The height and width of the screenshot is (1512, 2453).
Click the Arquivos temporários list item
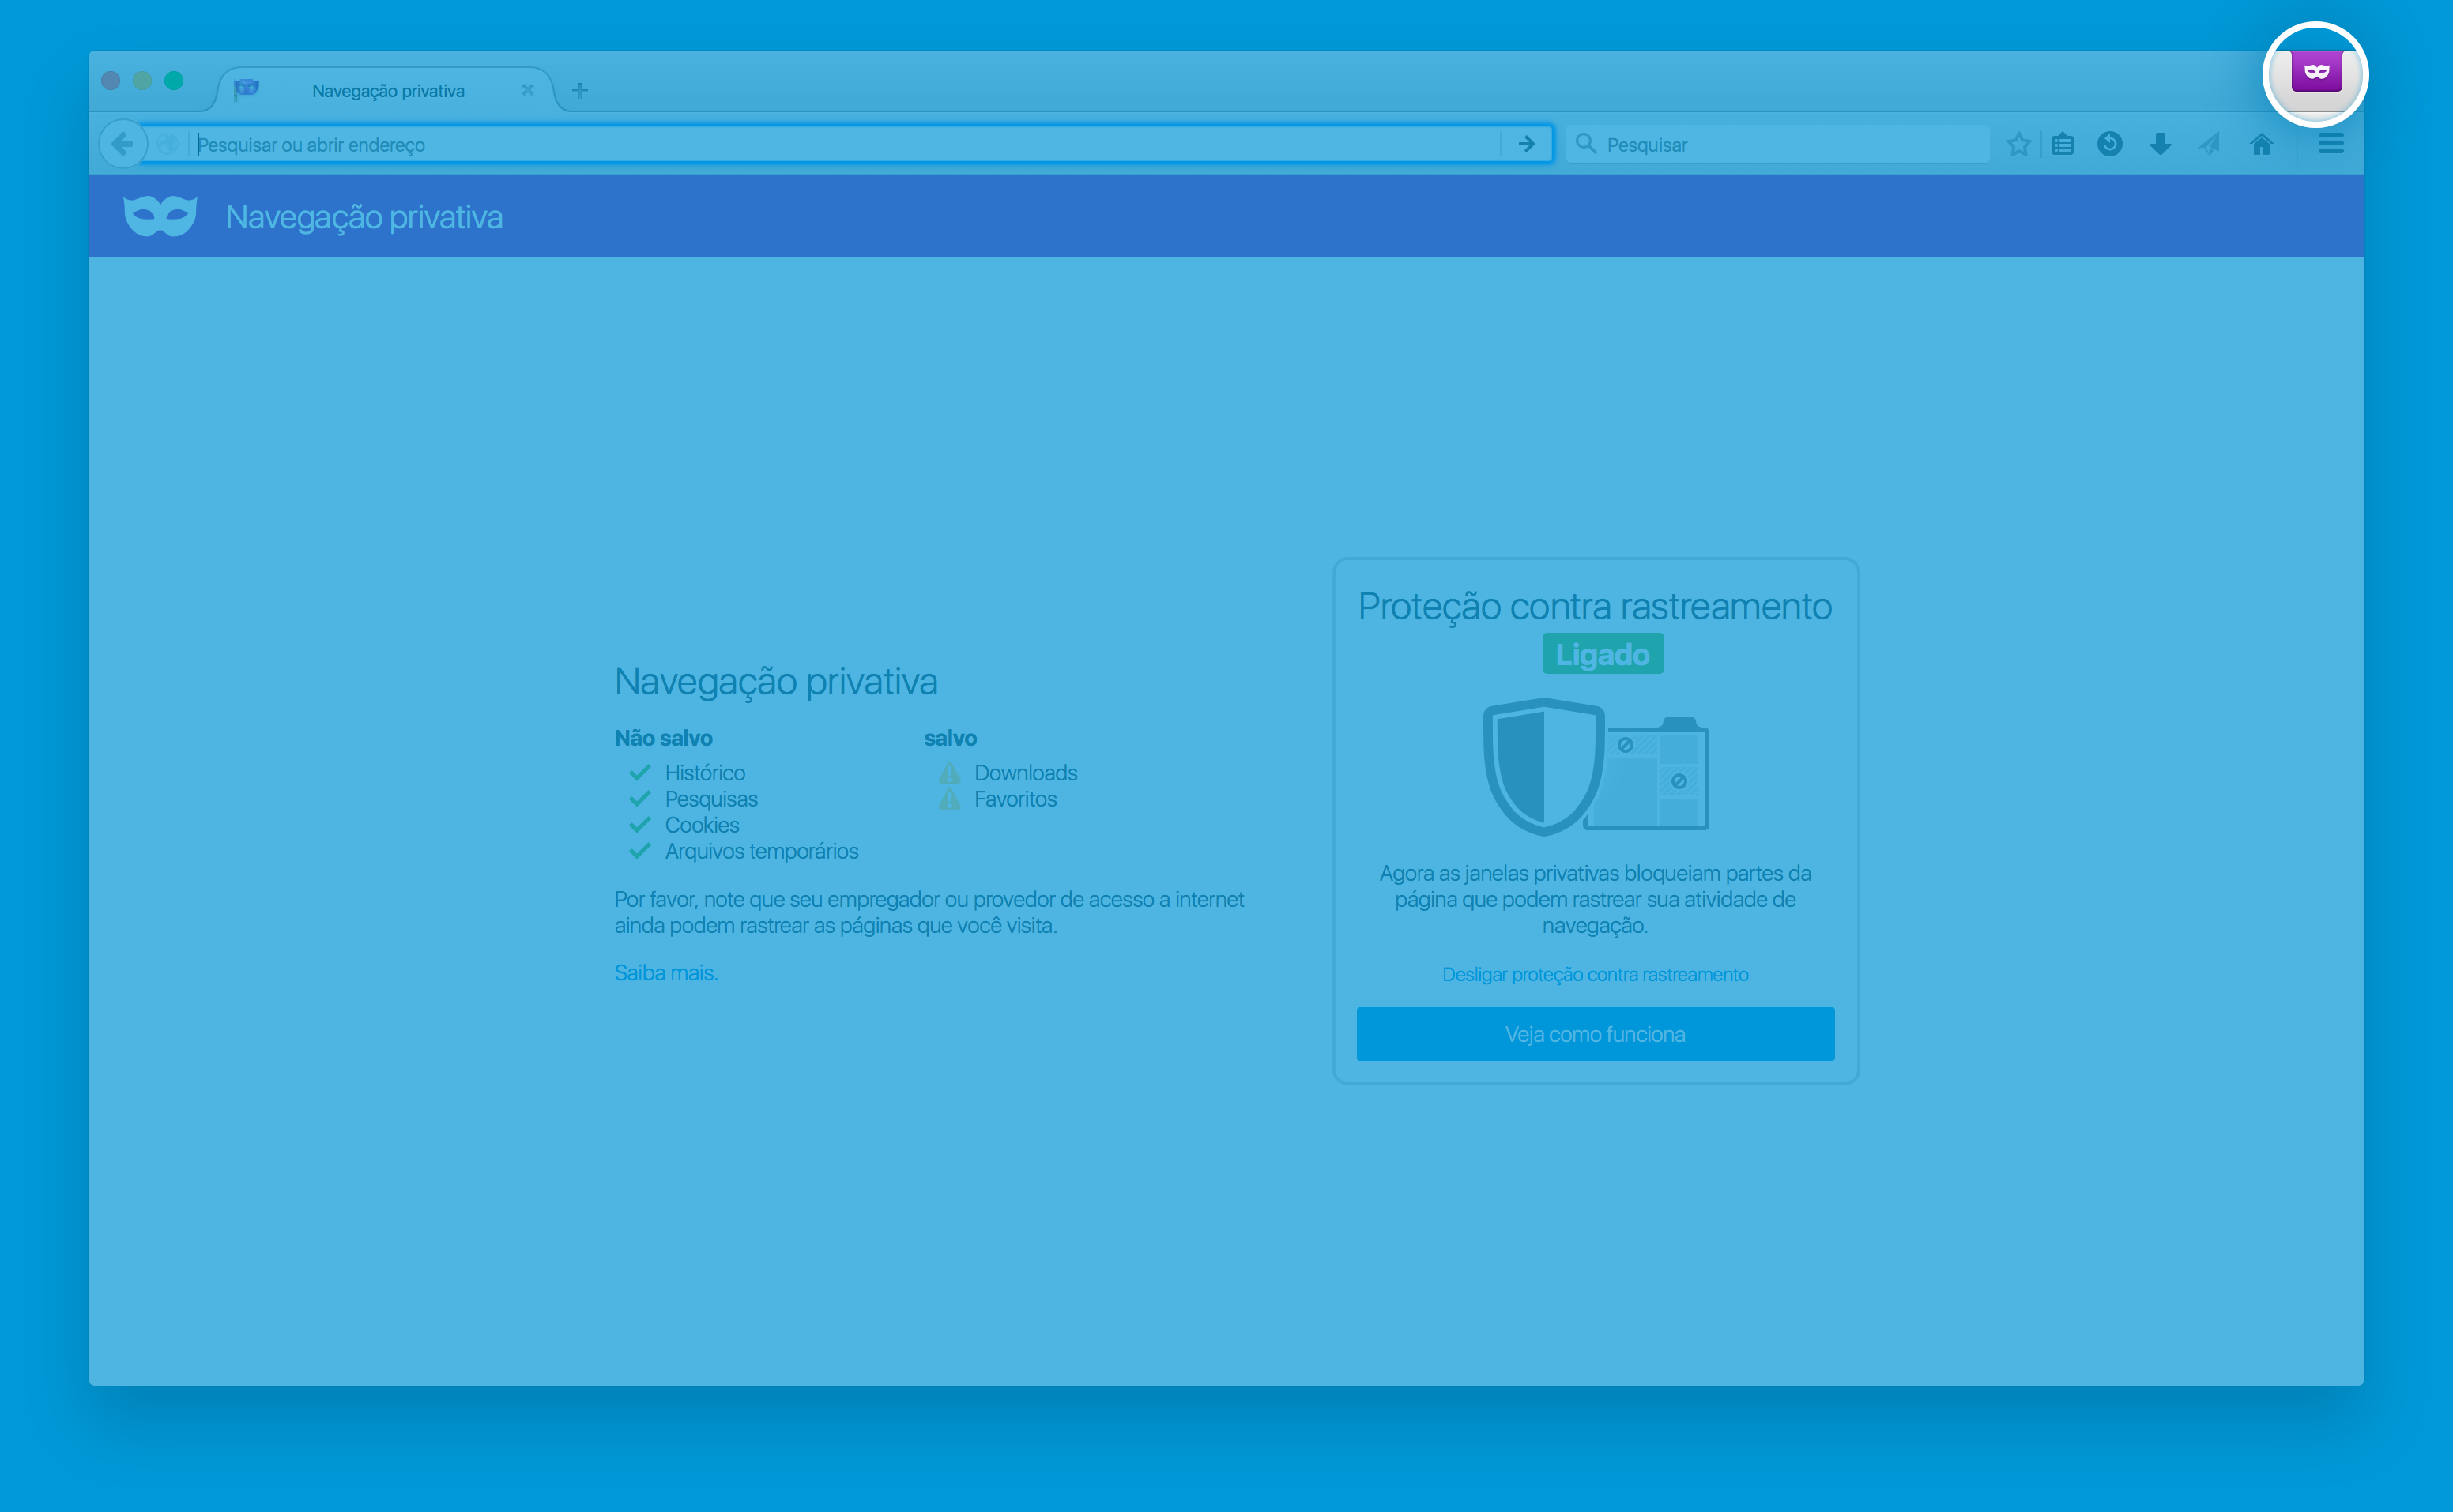coord(761,850)
